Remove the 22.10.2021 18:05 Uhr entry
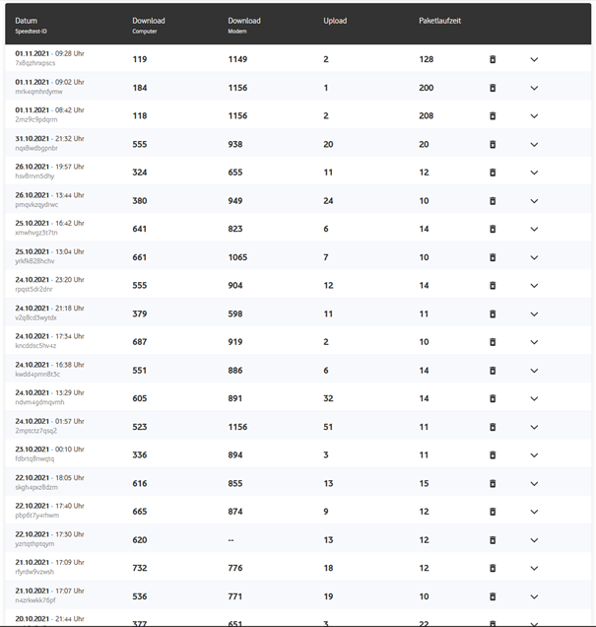The width and height of the screenshot is (596, 627). 493,484
